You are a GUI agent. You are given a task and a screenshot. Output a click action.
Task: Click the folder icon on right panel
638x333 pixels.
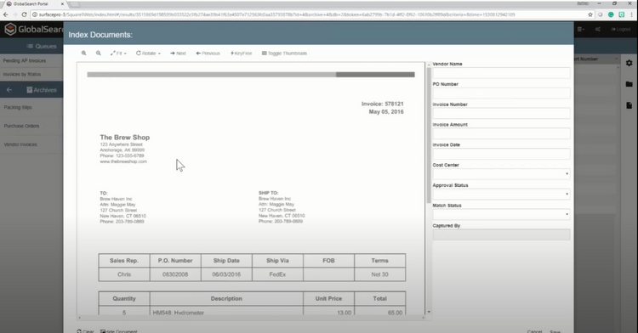[x=629, y=84]
